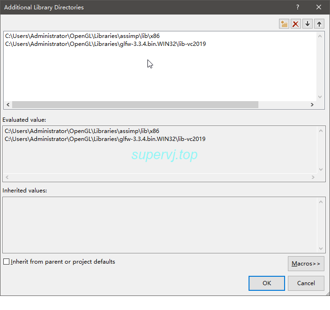Expand the Macros>> panel
Viewport: 330px width, 310px height.
coord(306,264)
